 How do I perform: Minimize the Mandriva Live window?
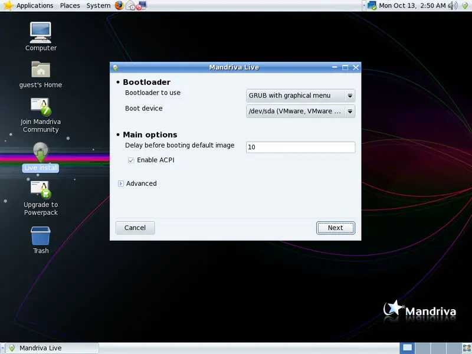point(335,67)
